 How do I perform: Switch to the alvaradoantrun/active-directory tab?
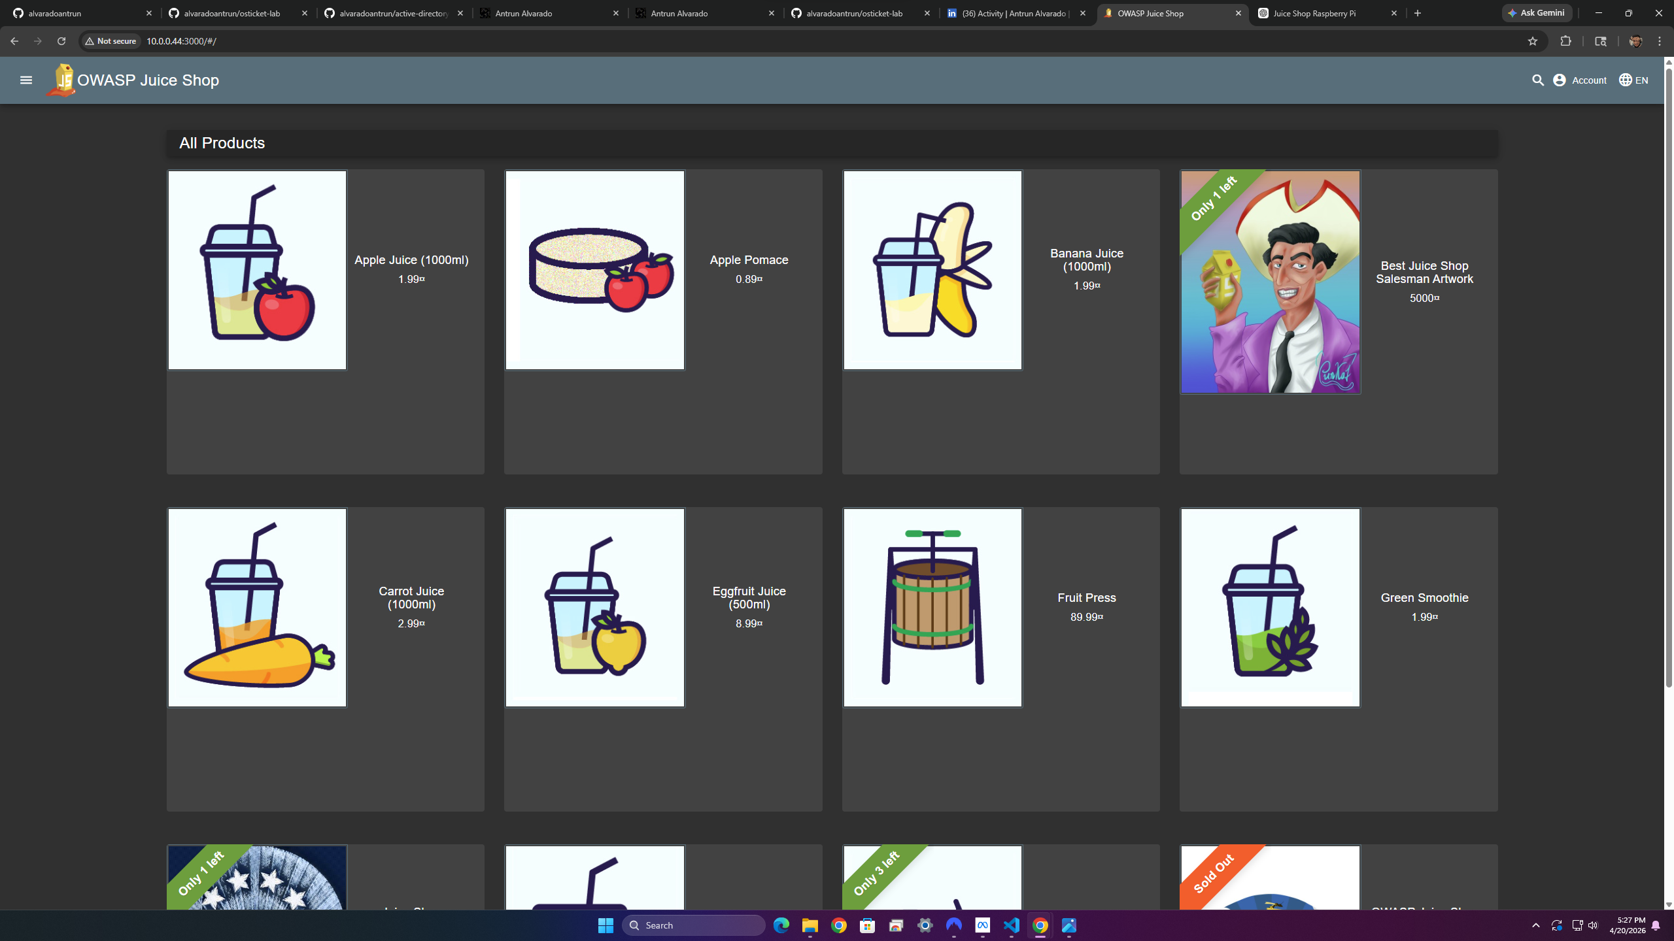click(x=394, y=13)
